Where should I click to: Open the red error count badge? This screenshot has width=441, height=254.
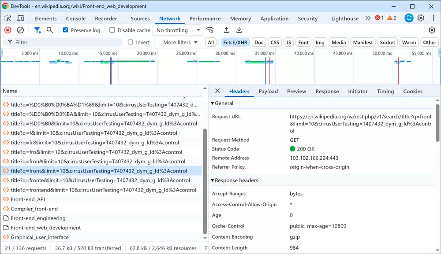379,18
